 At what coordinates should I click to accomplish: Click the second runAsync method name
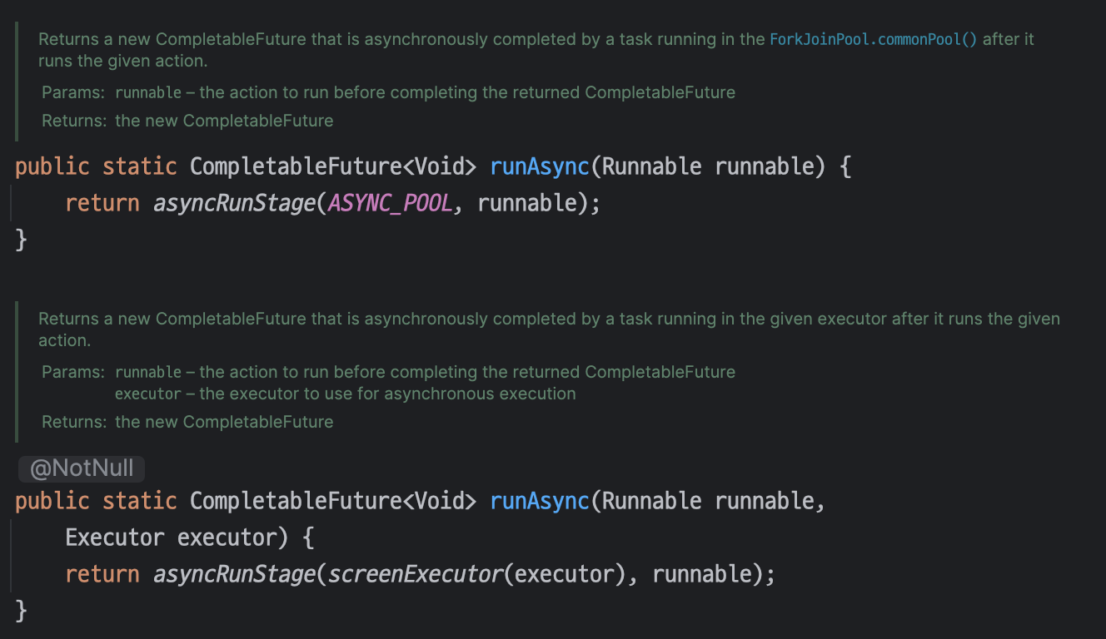tap(540, 501)
